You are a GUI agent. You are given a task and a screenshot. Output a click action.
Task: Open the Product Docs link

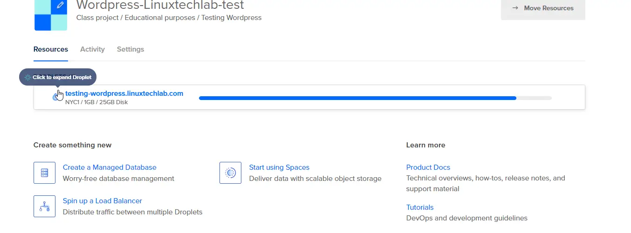(428, 167)
